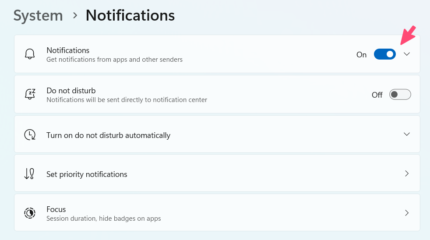This screenshot has height=240, width=430.
Task: Click the Notifications page title in breadcrumb
Action: tap(130, 16)
